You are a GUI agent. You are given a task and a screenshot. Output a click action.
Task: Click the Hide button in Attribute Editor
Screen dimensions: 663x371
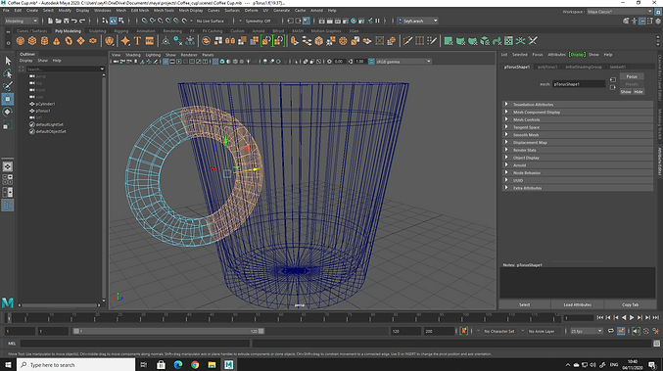click(x=639, y=92)
